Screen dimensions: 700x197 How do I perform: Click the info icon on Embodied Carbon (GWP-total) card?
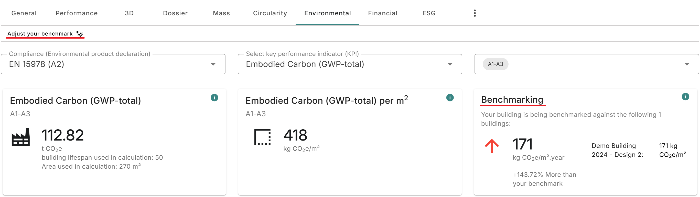[214, 97]
